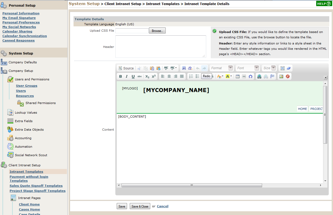Toggle Subscript formatting
Viewport: 333px width, 215px height.
click(x=147, y=76)
